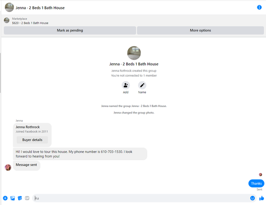The image size is (266, 205).
Task: Click the sent 'Thanks' message bubble
Action: pos(256,183)
